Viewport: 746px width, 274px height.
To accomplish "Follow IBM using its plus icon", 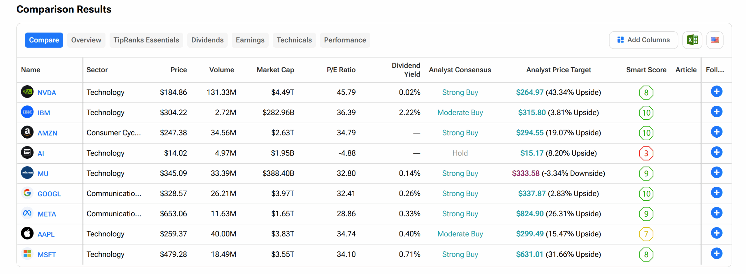I will tap(716, 112).
